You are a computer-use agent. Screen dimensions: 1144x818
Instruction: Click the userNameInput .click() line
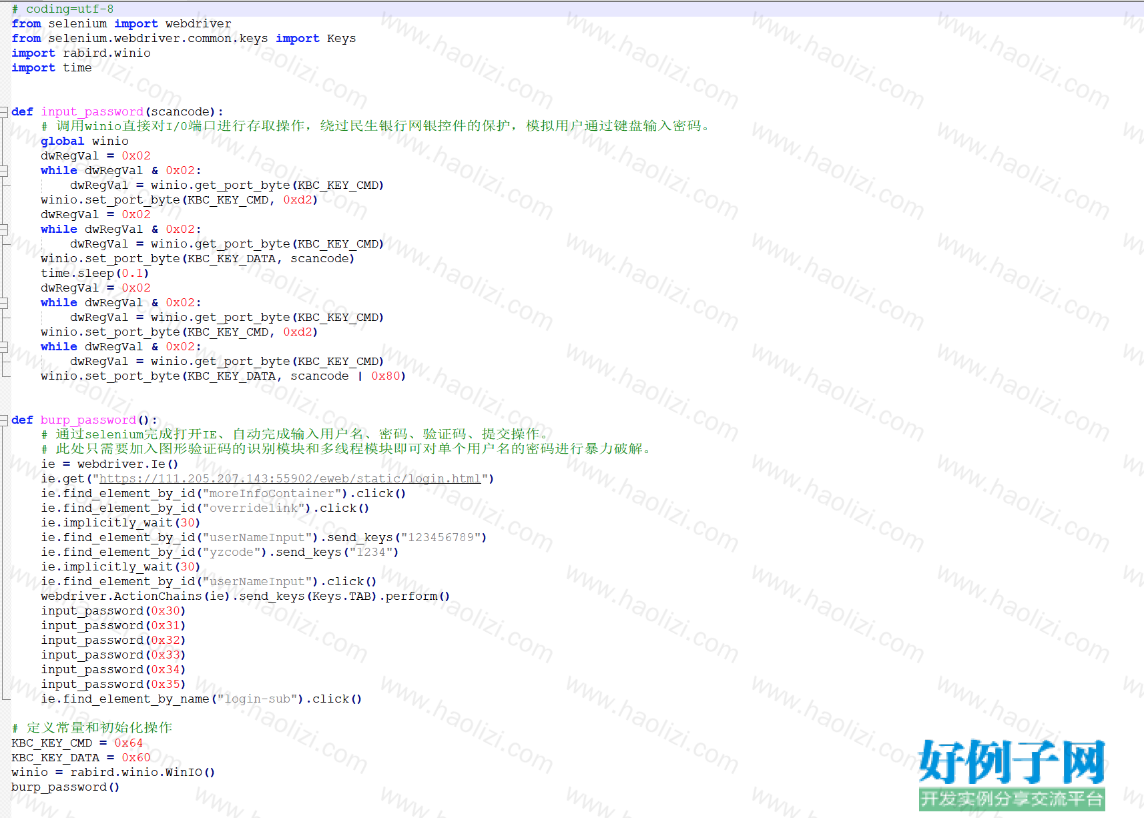tap(209, 581)
